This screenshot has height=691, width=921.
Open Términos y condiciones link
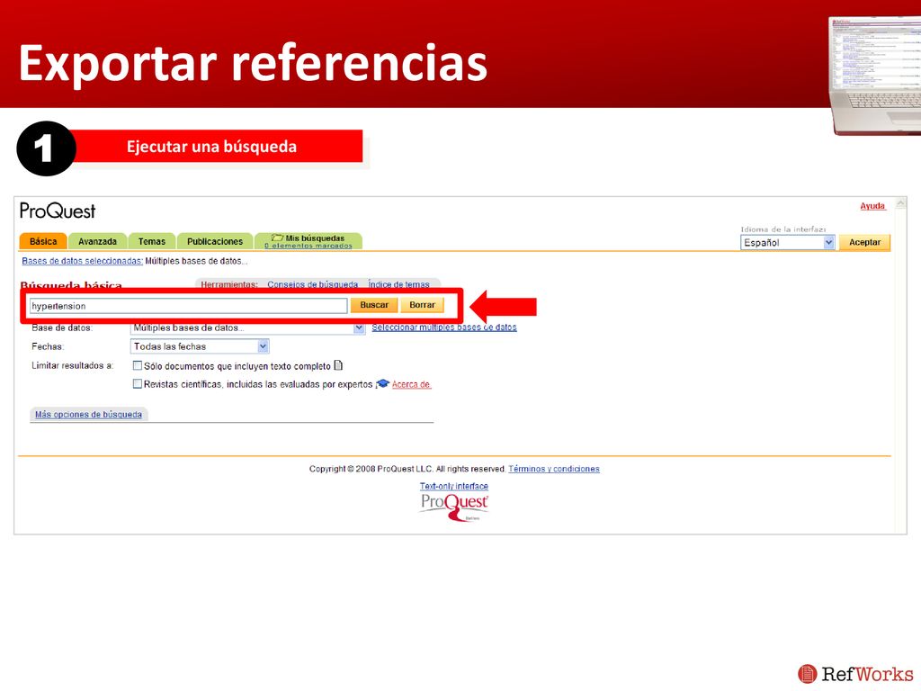point(554,469)
